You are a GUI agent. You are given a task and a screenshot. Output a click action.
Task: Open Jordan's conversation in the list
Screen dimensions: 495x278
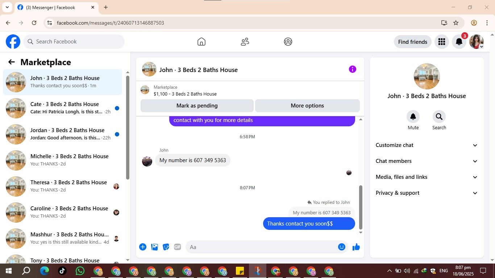click(63, 134)
